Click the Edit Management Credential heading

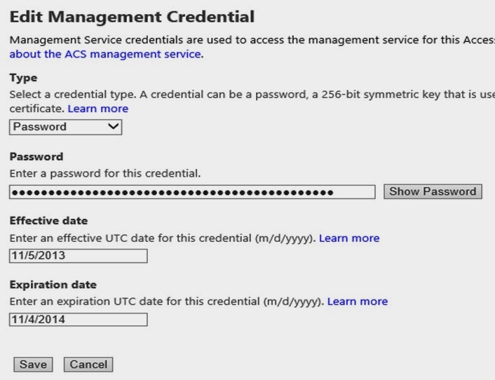[x=132, y=15]
